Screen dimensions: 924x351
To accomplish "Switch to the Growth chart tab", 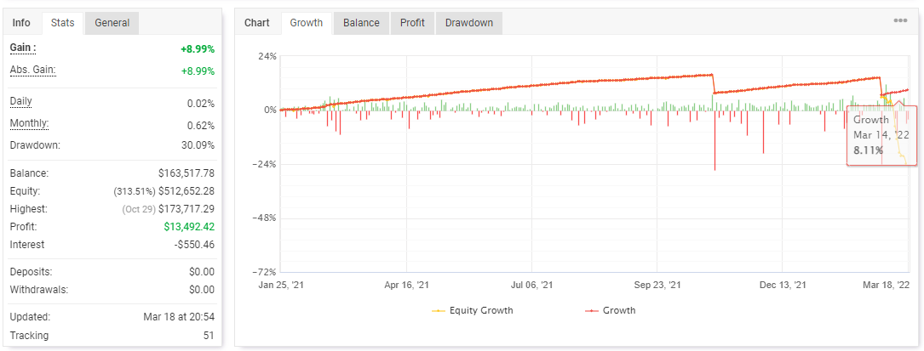I will pos(307,23).
